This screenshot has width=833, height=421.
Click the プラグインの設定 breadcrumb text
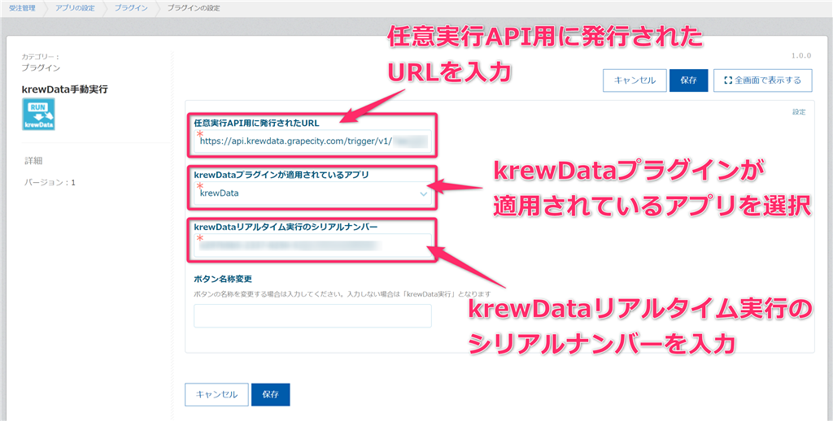coord(194,8)
